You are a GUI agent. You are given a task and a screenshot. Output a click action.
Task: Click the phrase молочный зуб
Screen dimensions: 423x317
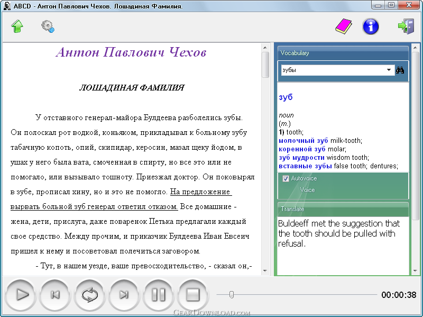(x=303, y=140)
